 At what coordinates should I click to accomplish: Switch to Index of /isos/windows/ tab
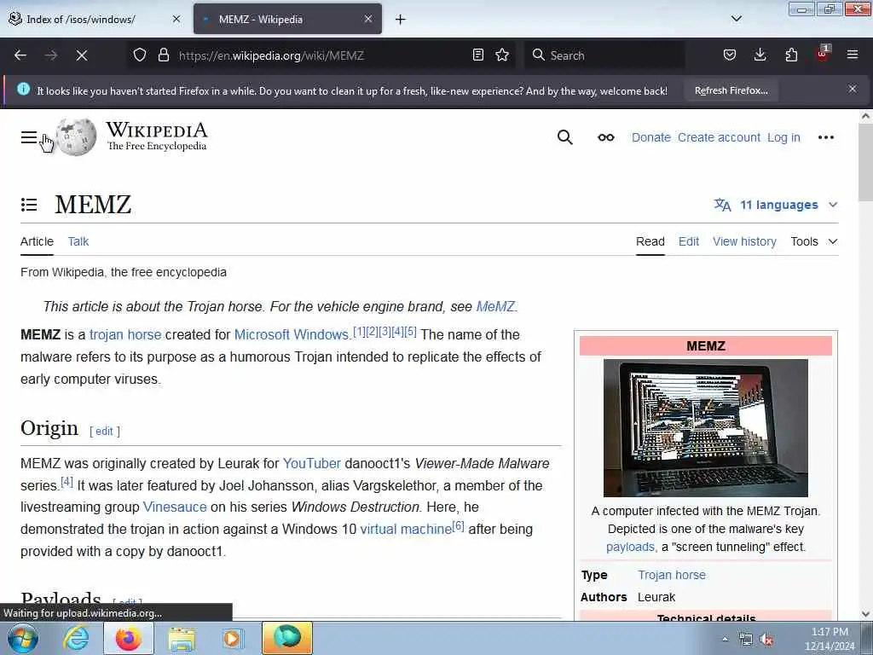click(x=79, y=19)
